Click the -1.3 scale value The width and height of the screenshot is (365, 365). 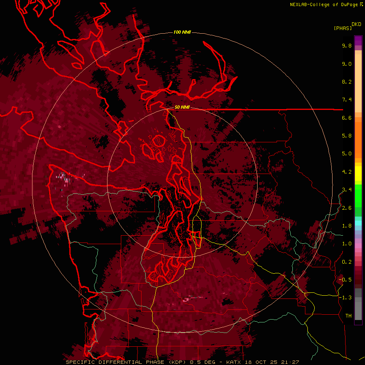point(345,298)
